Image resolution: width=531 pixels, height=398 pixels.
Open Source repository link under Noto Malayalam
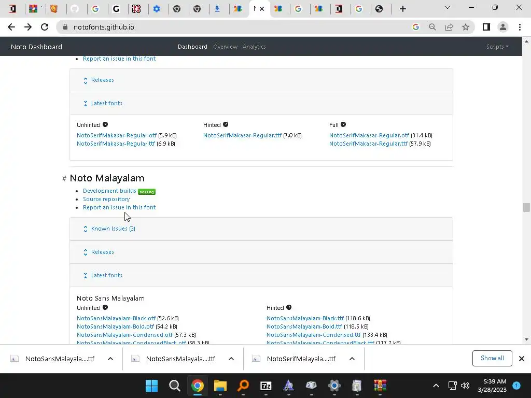[x=106, y=200]
